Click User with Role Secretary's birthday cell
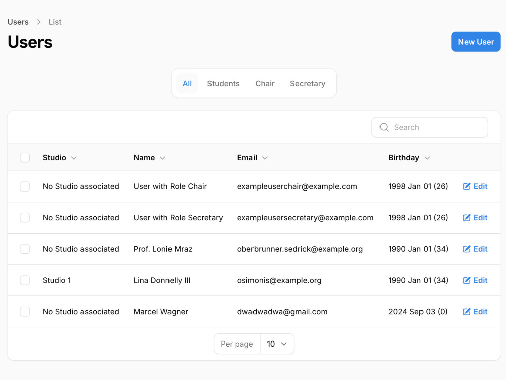This screenshot has height=380, width=506. coord(418,218)
